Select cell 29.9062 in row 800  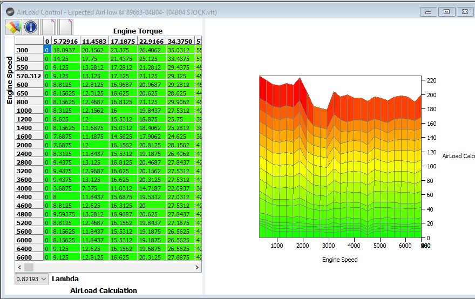point(180,102)
